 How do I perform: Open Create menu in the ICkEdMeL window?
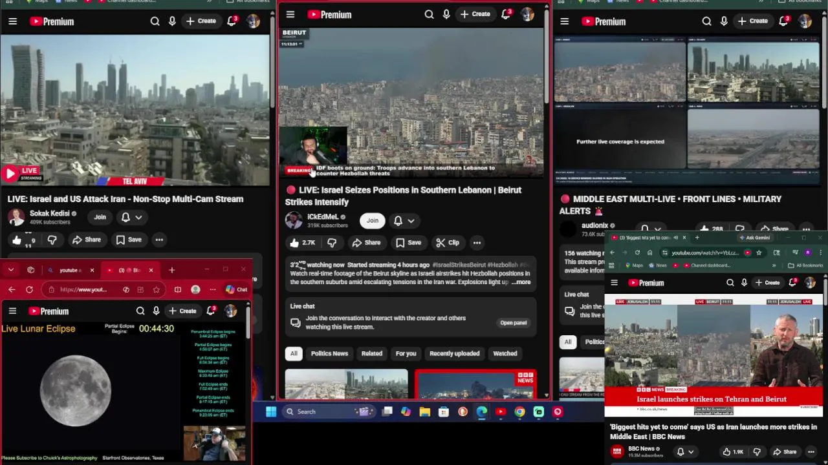click(x=475, y=14)
